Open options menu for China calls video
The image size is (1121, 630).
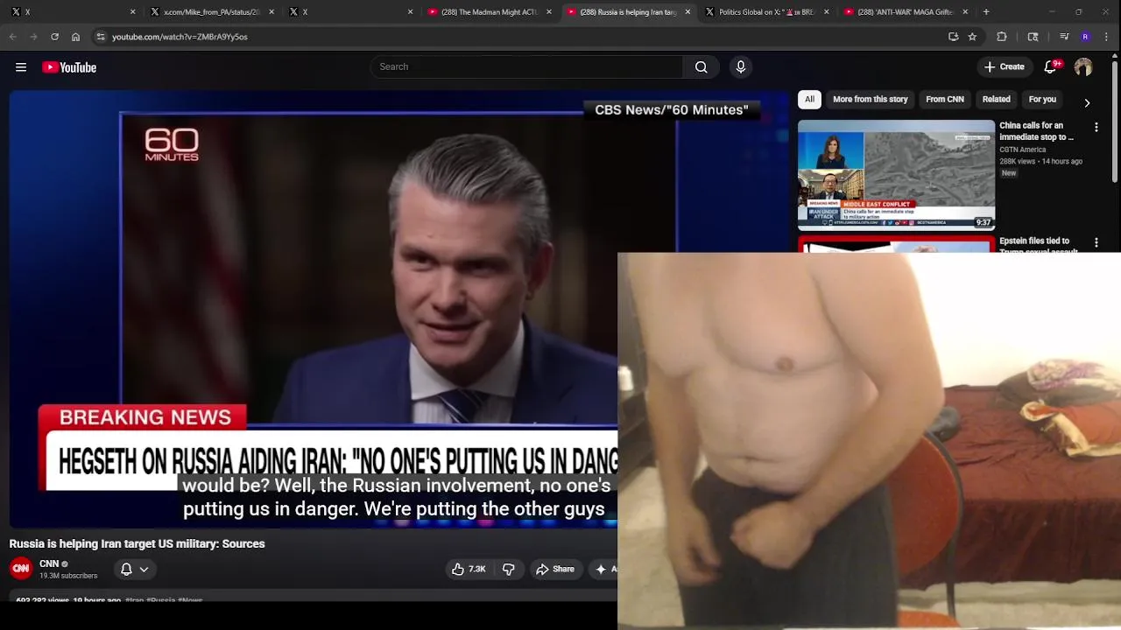point(1096,127)
